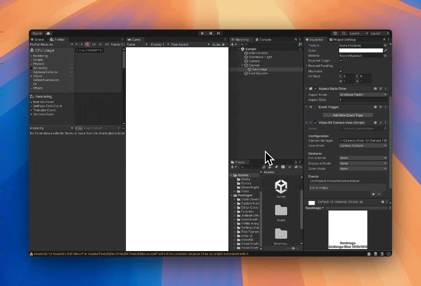Click the cloud services icon
The width and height of the screenshot is (421, 286).
(48, 33)
